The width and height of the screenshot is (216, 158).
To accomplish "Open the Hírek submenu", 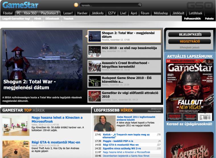I will click(38, 19).
